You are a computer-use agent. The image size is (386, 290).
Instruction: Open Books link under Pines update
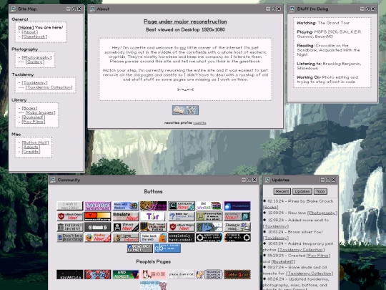coord(270,208)
